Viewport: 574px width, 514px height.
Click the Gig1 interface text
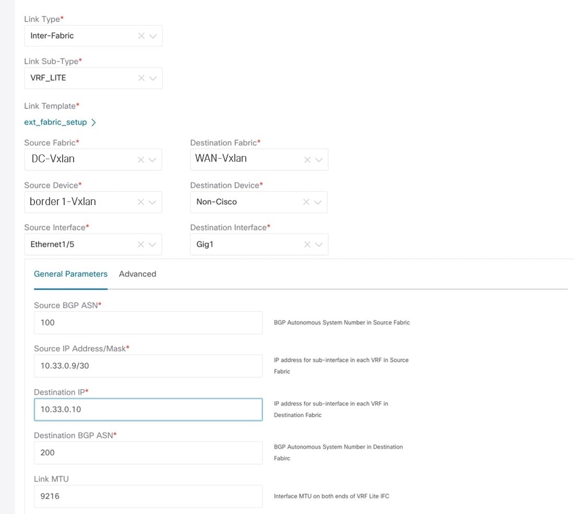pyautogui.click(x=205, y=244)
